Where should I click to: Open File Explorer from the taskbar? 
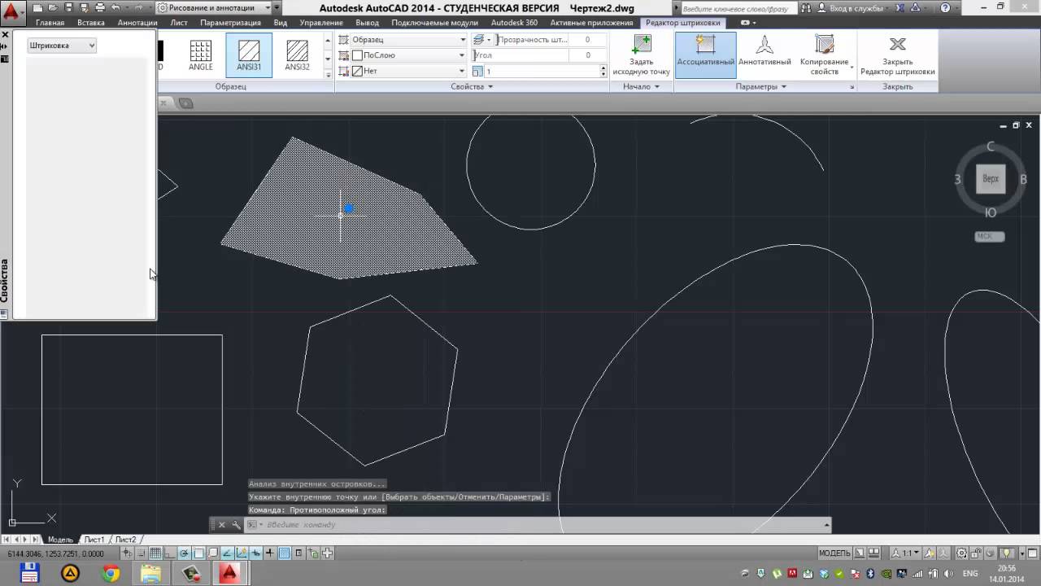click(x=150, y=574)
